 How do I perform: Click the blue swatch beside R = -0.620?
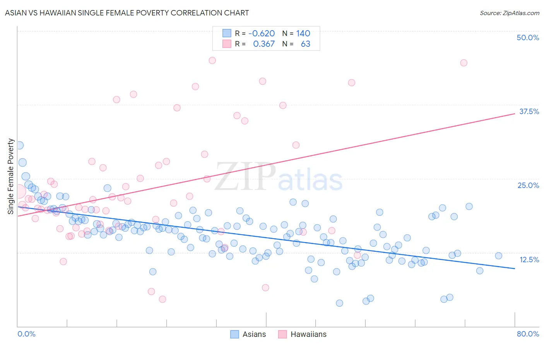point(227,33)
